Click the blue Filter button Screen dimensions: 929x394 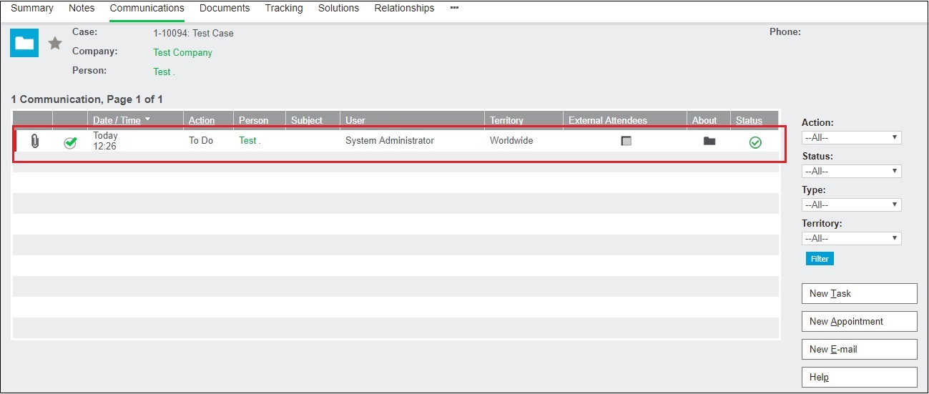click(820, 259)
